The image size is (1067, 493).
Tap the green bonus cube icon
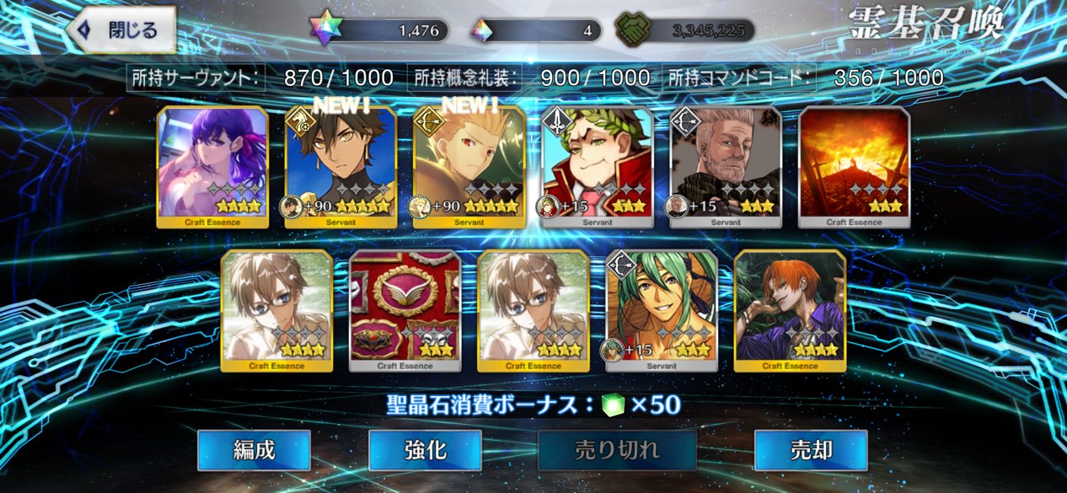tap(614, 405)
